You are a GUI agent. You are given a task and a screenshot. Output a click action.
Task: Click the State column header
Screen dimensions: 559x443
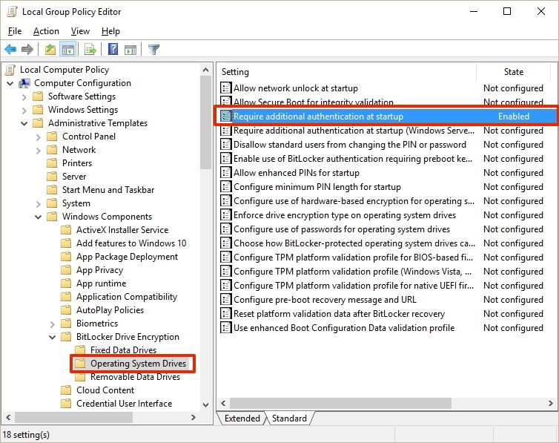pyautogui.click(x=513, y=72)
